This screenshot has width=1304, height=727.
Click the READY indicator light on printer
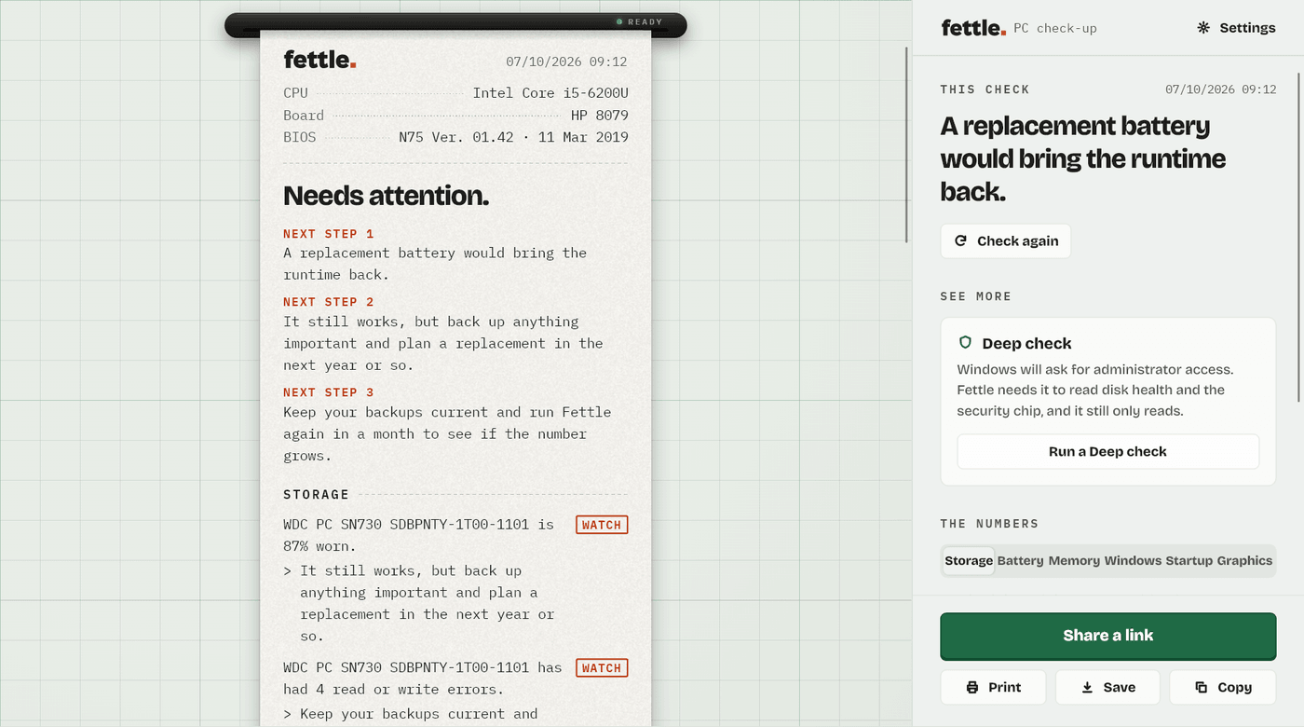click(619, 21)
